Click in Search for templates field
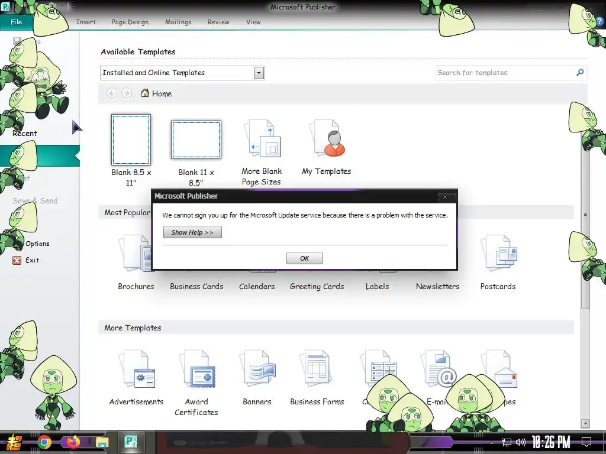The height and width of the screenshot is (454, 606). pos(505,73)
